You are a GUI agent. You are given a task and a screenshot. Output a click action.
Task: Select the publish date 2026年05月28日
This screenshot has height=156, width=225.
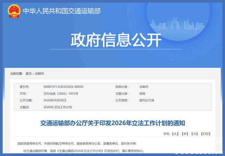55,100
